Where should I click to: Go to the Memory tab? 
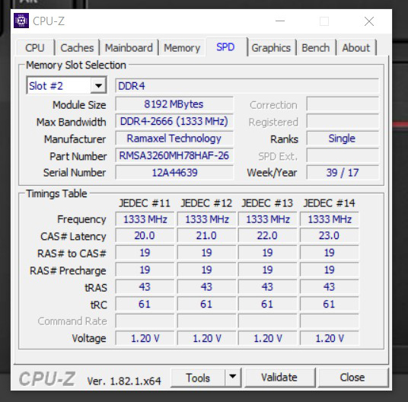coord(182,48)
